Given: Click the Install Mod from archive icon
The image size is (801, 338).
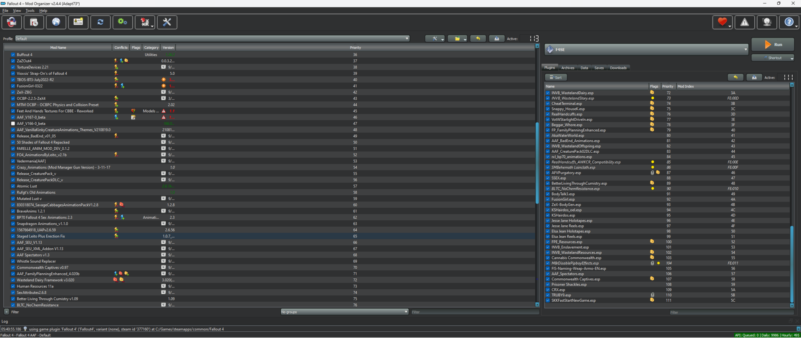Looking at the screenshot, I should [34, 22].
